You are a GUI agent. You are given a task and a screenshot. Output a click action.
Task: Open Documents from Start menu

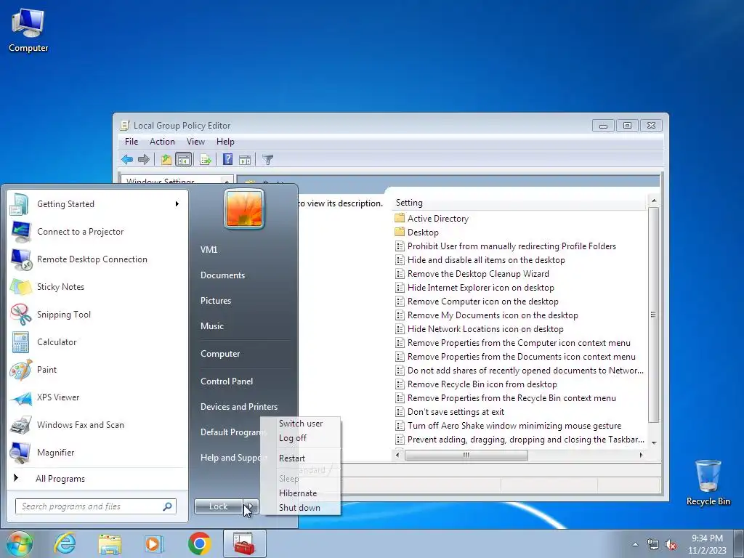pos(222,275)
